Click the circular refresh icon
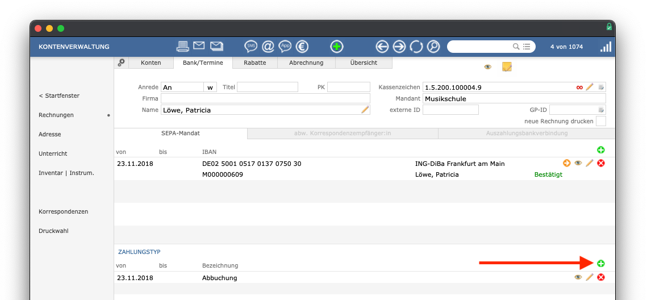Image resolution: width=647 pixels, height=300 pixels. coord(416,47)
